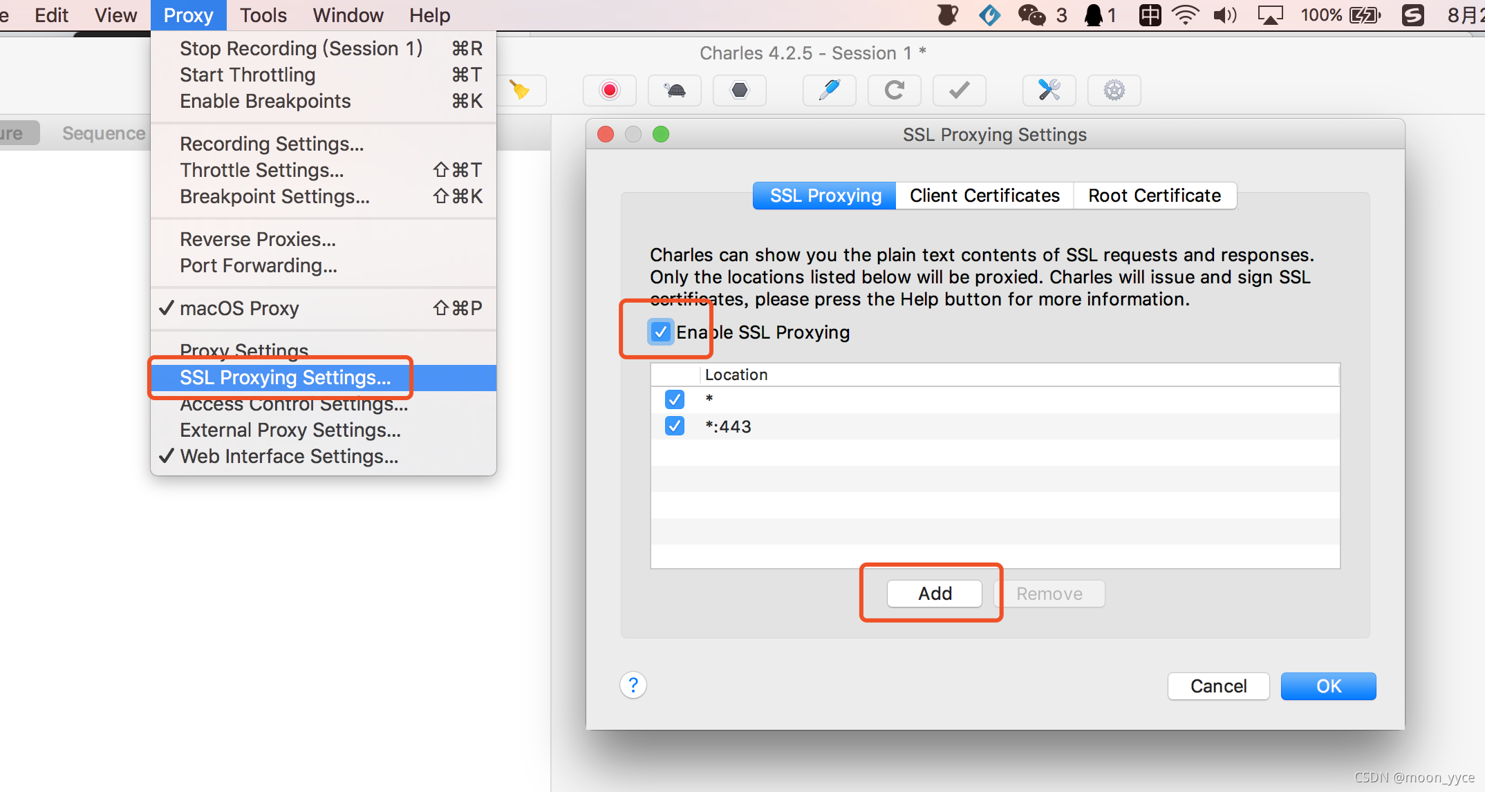The image size is (1485, 792).
Task: Open the Edit menu
Action: coord(51,15)
